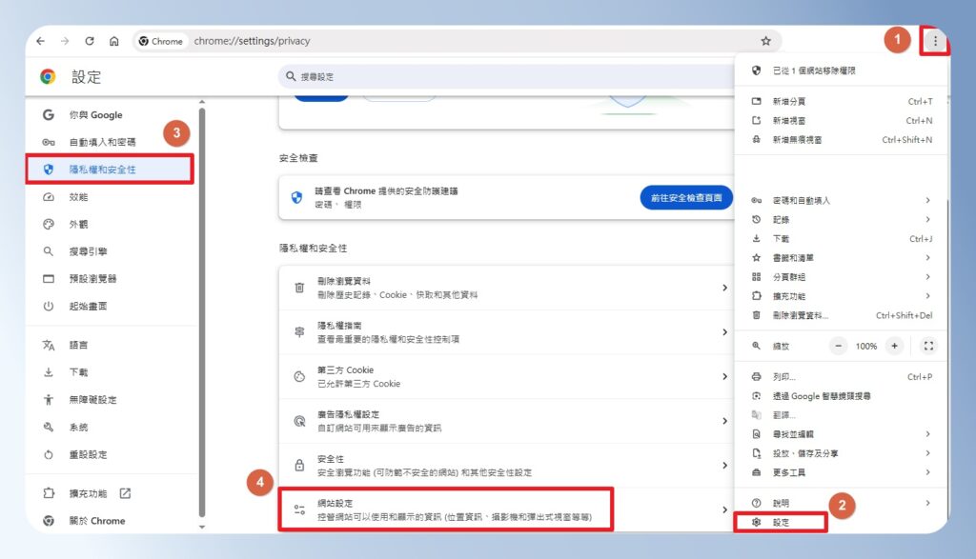Click the 語言 translate icon
Image resolution: width=976 pixels, height=559 pixels.
[49, 345]
